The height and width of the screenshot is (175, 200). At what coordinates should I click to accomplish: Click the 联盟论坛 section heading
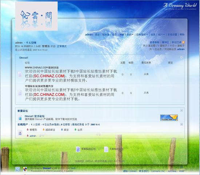(x=23, y=111)
